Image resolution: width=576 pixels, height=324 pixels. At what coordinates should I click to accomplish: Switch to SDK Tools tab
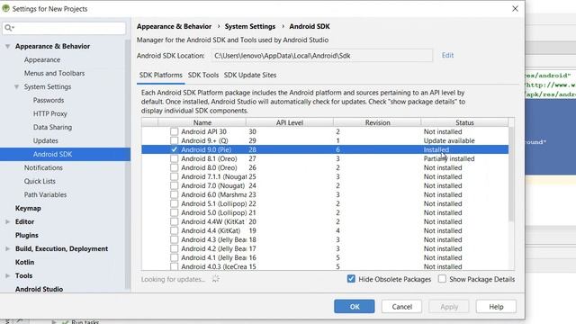click(x=203, y=75)
